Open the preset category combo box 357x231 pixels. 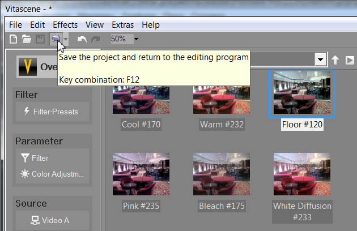click(321, 59)
